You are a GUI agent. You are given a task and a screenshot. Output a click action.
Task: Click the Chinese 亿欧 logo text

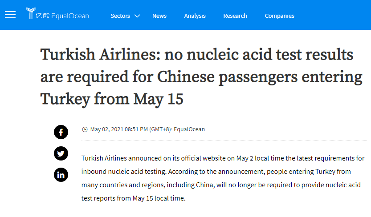[x=43, y=16]
